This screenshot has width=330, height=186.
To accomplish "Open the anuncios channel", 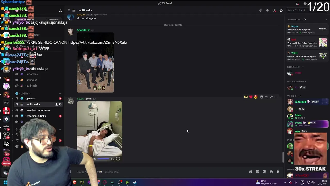I will pyautogui.click(x=38, y=80).
